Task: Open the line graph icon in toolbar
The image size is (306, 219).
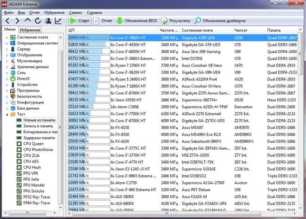Action: 58,21
